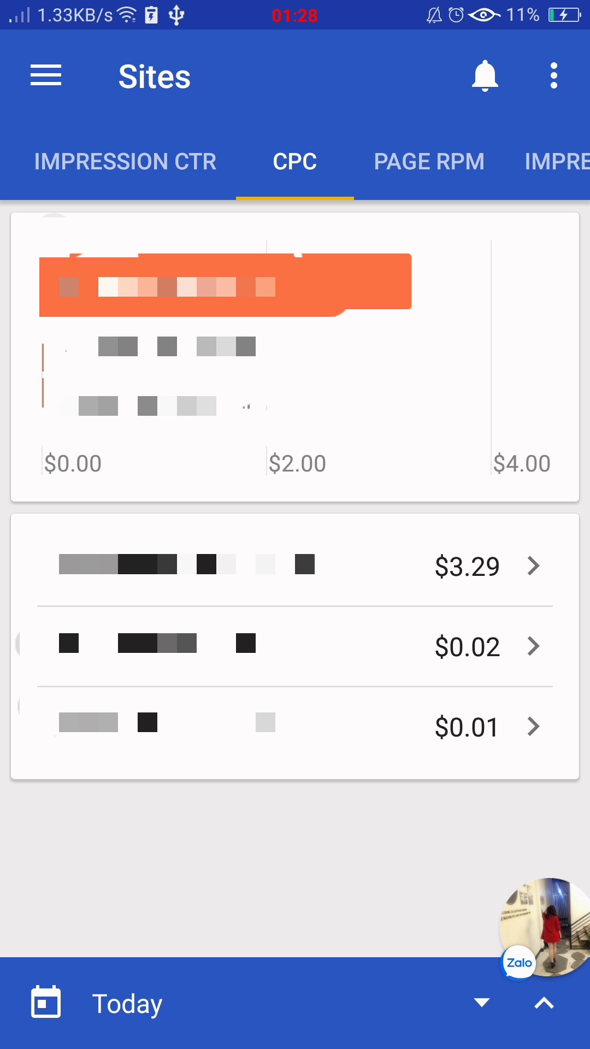Screen dimensions: 590x1049
Task: Switch to the Impression CTR tab
Action: (x=125, y=162)
